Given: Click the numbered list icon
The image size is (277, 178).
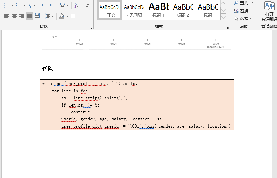Looking at the screenshot, I should pos(18,5).
